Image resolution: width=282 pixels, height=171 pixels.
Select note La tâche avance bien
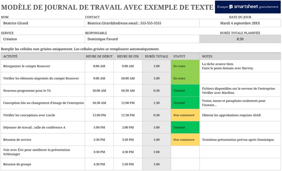point(240,66)
